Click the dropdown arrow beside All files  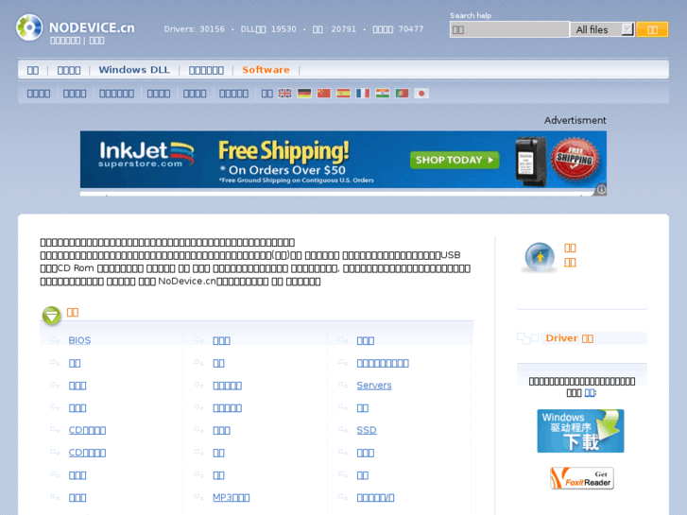(x=627, y=29)
